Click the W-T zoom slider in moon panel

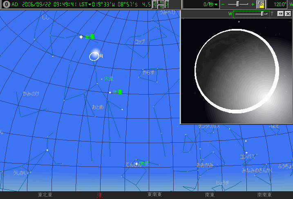262,14
